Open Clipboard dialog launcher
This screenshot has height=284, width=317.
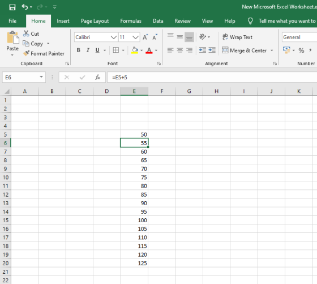tap(67, 63)
